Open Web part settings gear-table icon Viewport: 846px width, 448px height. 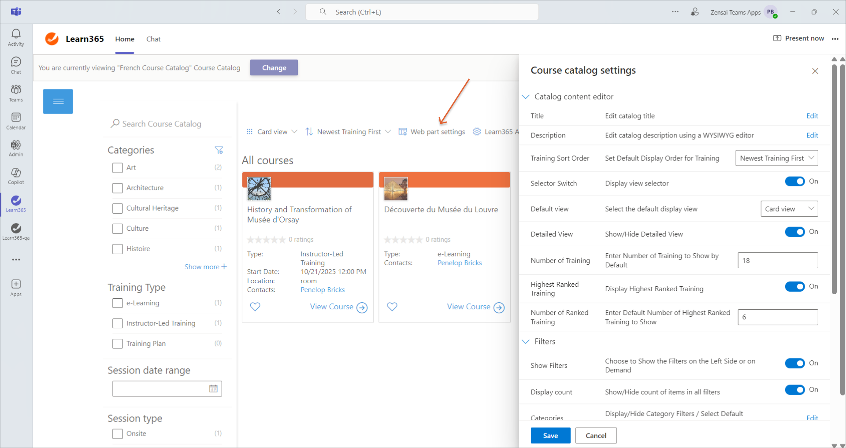(402, 132)
